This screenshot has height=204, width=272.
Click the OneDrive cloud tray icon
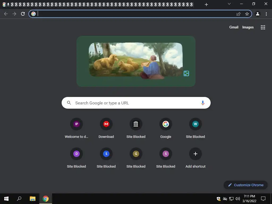pos(225,199)
